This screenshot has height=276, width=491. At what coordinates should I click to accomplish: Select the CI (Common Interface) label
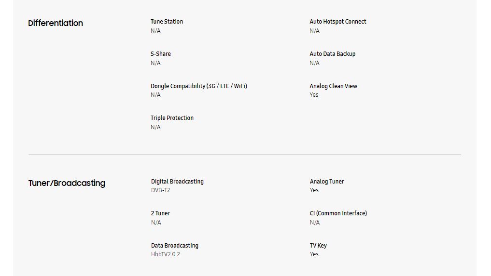coord(338,213)
